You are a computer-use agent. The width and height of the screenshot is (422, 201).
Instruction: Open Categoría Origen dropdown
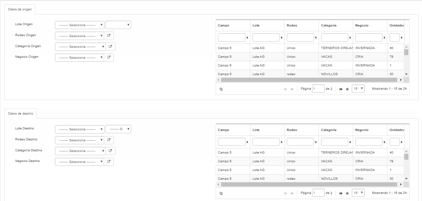(80, 46)
